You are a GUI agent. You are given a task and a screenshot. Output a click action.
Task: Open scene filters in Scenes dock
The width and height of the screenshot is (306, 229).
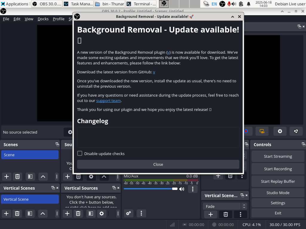[30, 177]
